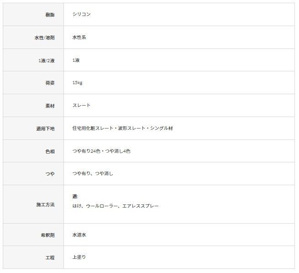Click the 素材 row header
The height and width of the screenshot is (273, 299).
pyautogui.click(x=33, y=106)
